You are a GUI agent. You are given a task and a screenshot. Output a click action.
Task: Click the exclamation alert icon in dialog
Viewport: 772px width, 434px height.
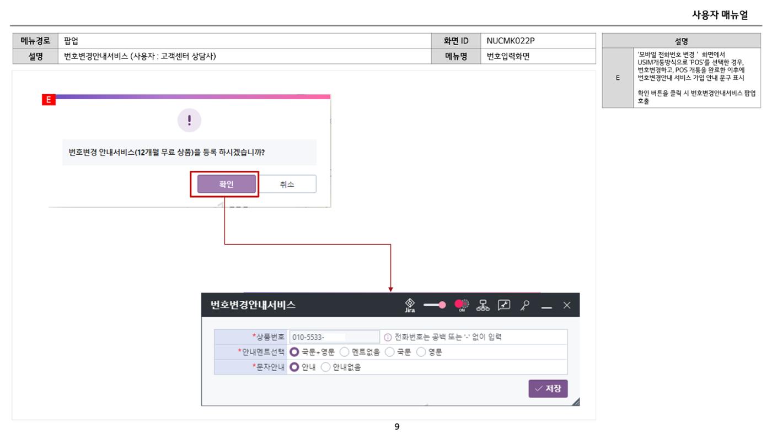click(x=189, y=121)
